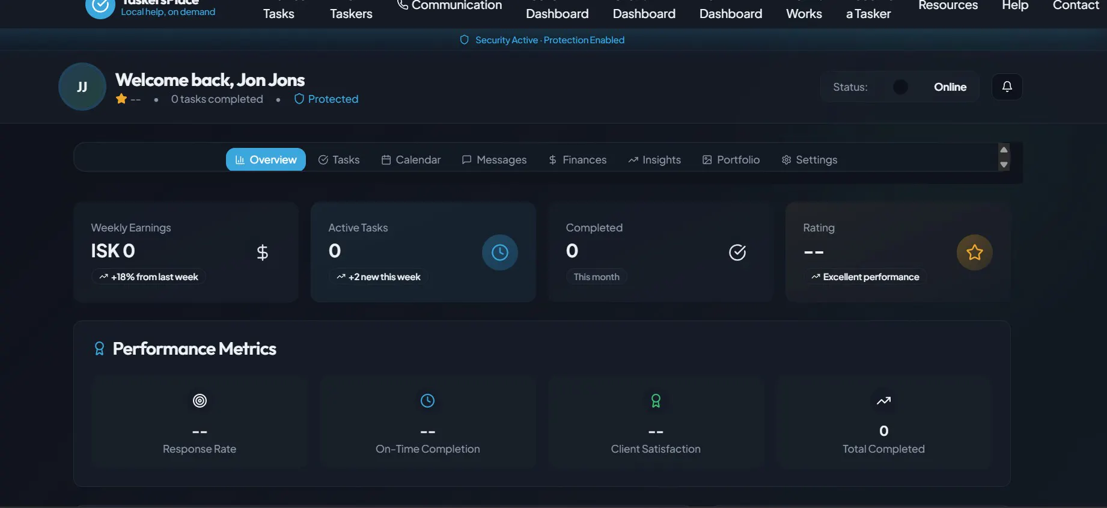The image size is (1107, 508).
Task: Click the 'Performance Metrics' heading
Action: click(x=194, y=349)
